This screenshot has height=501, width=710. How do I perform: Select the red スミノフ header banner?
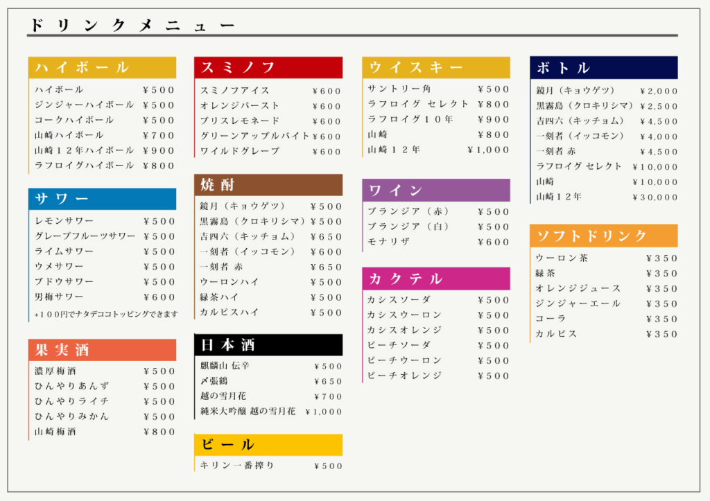click(268, 67)
